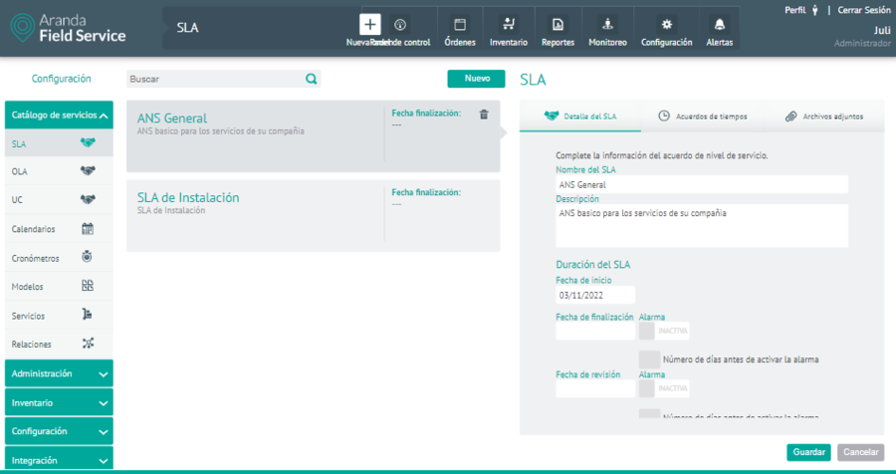This screenshot has height=474, width=896.
Task: Click the Cerrar Sesión link
Action: pyautogui.click(x=864, y=10)
